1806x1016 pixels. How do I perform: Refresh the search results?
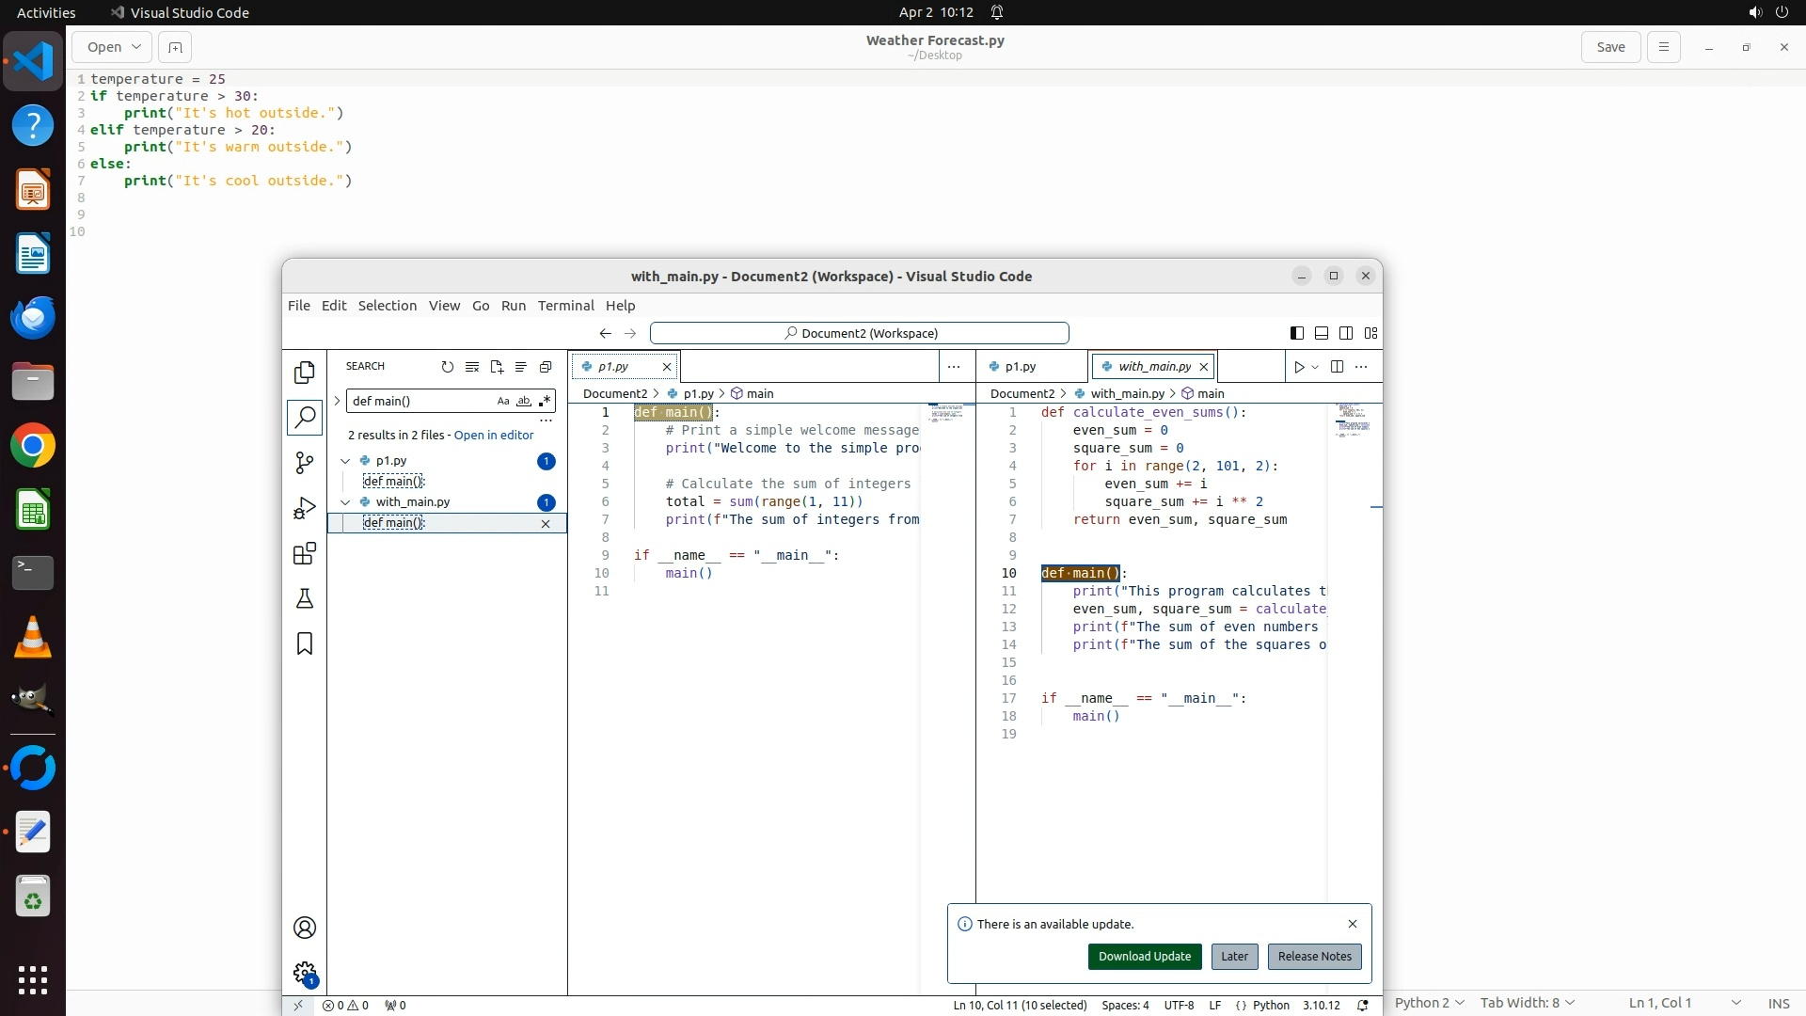[x=448, y=367]
